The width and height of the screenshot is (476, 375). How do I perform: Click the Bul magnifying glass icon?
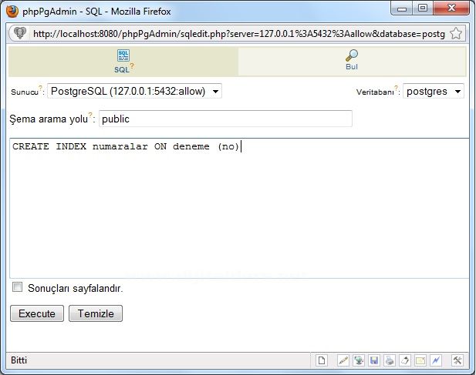[352, 55]
